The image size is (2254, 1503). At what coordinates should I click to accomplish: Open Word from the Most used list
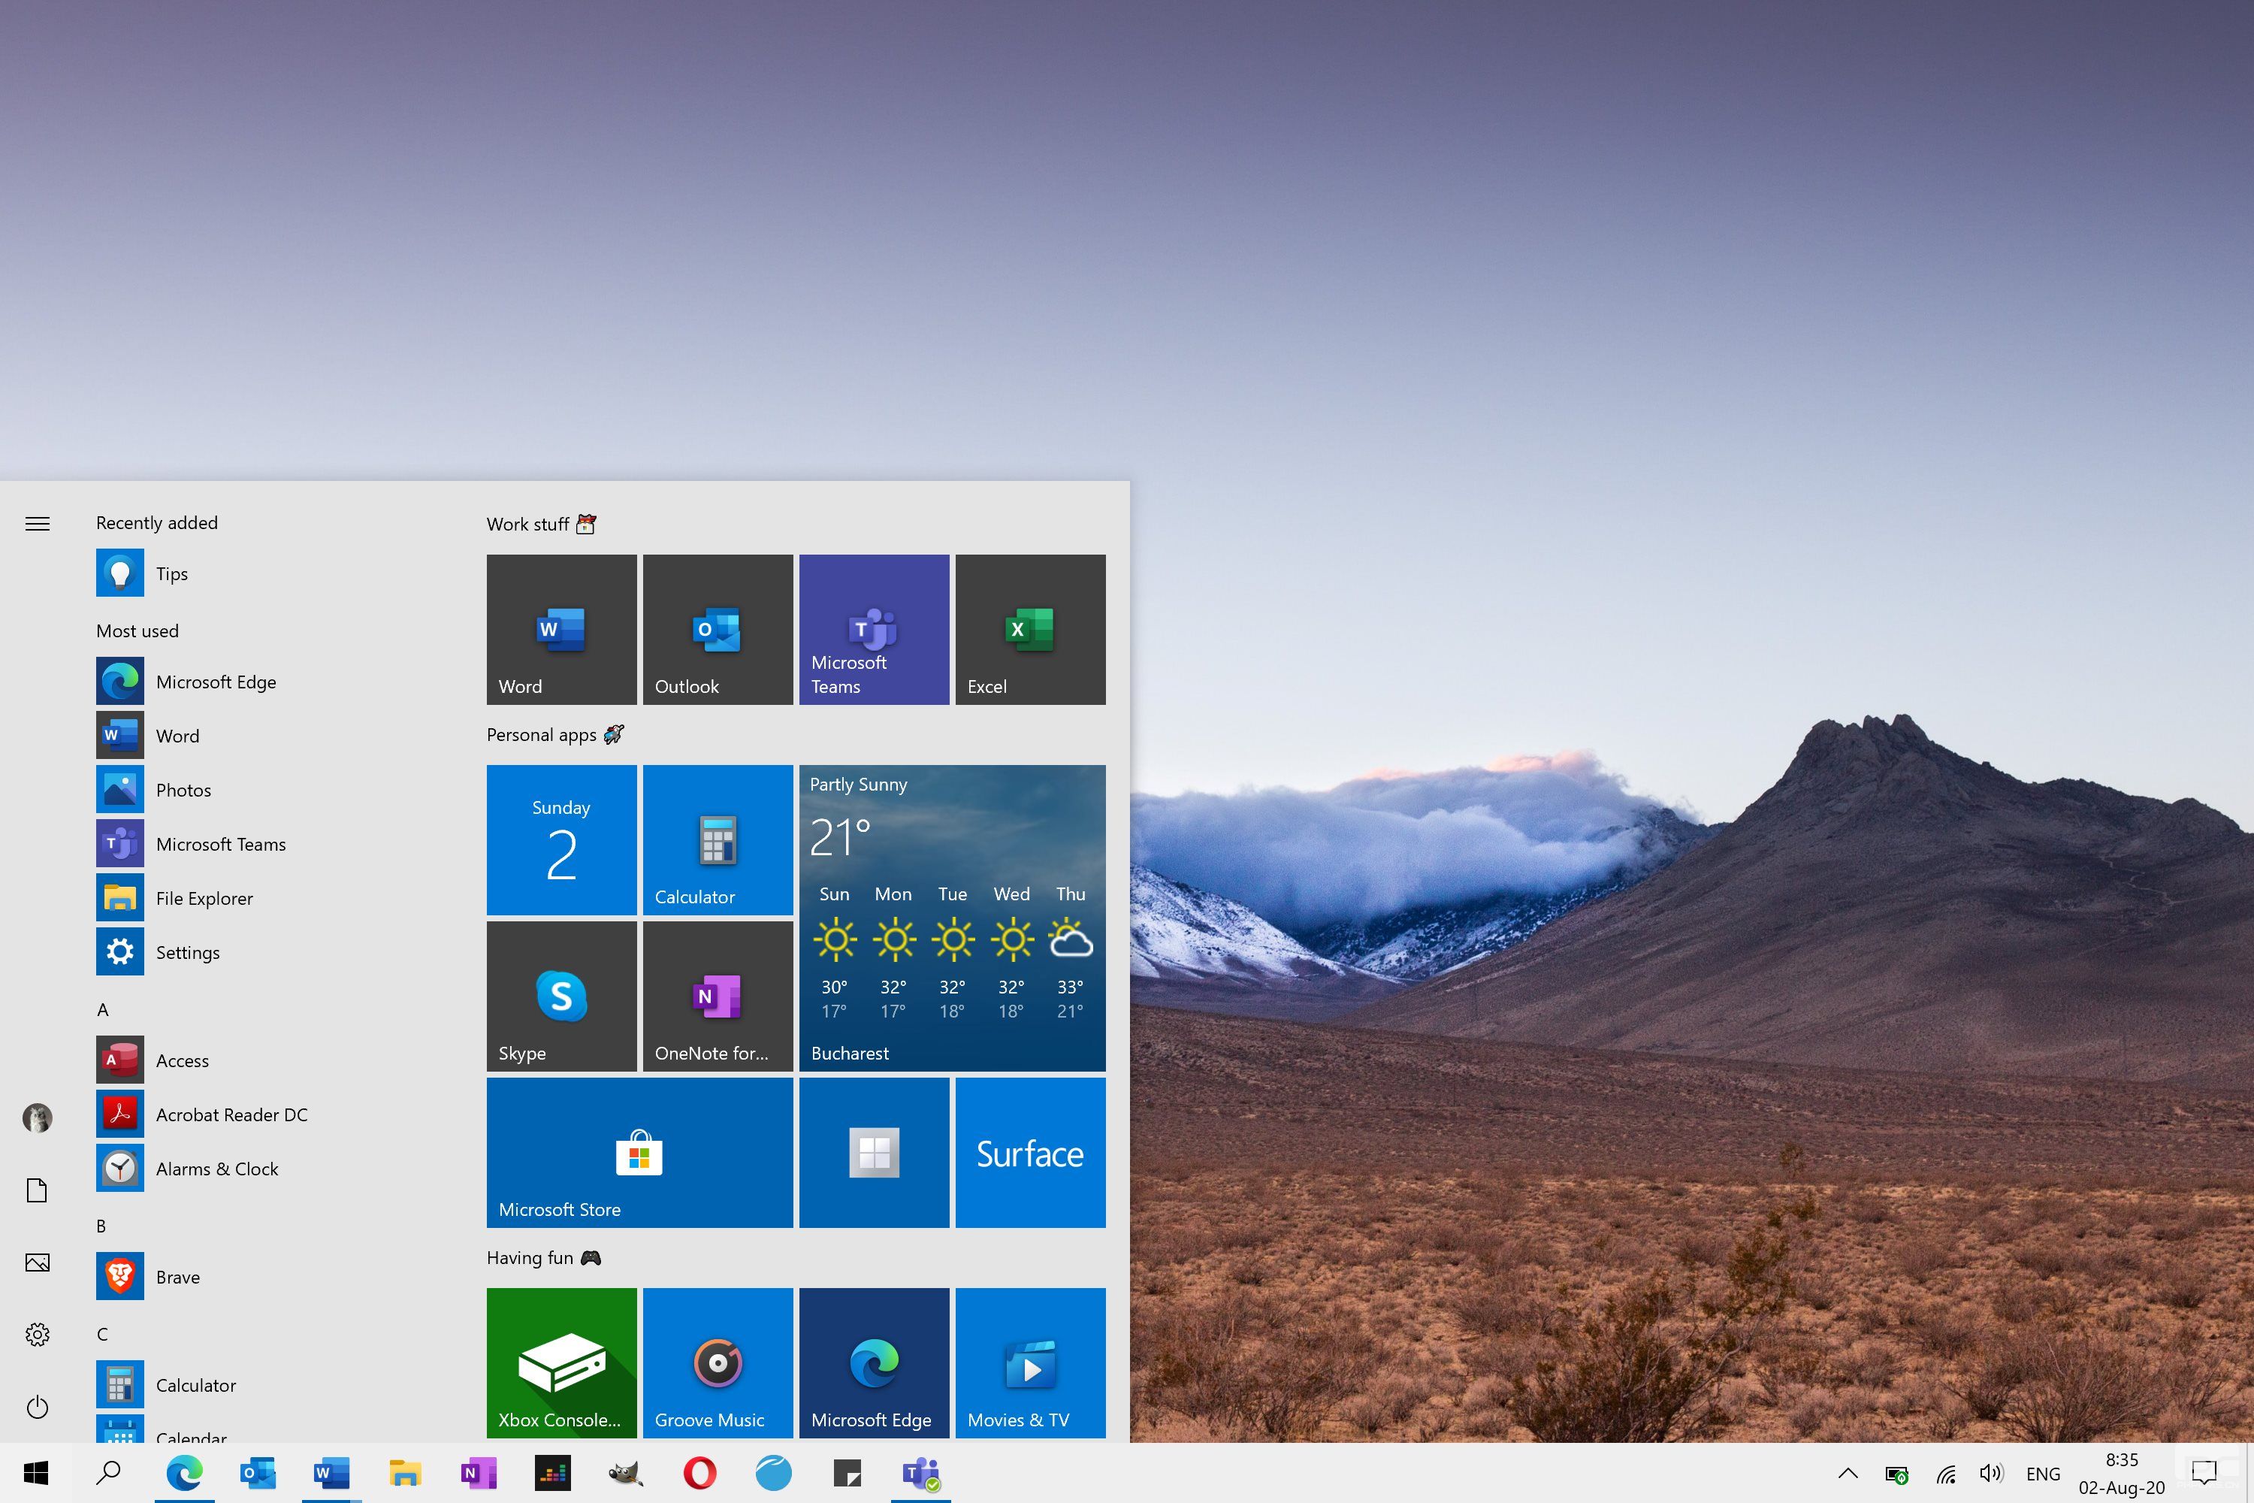[177, 735]
